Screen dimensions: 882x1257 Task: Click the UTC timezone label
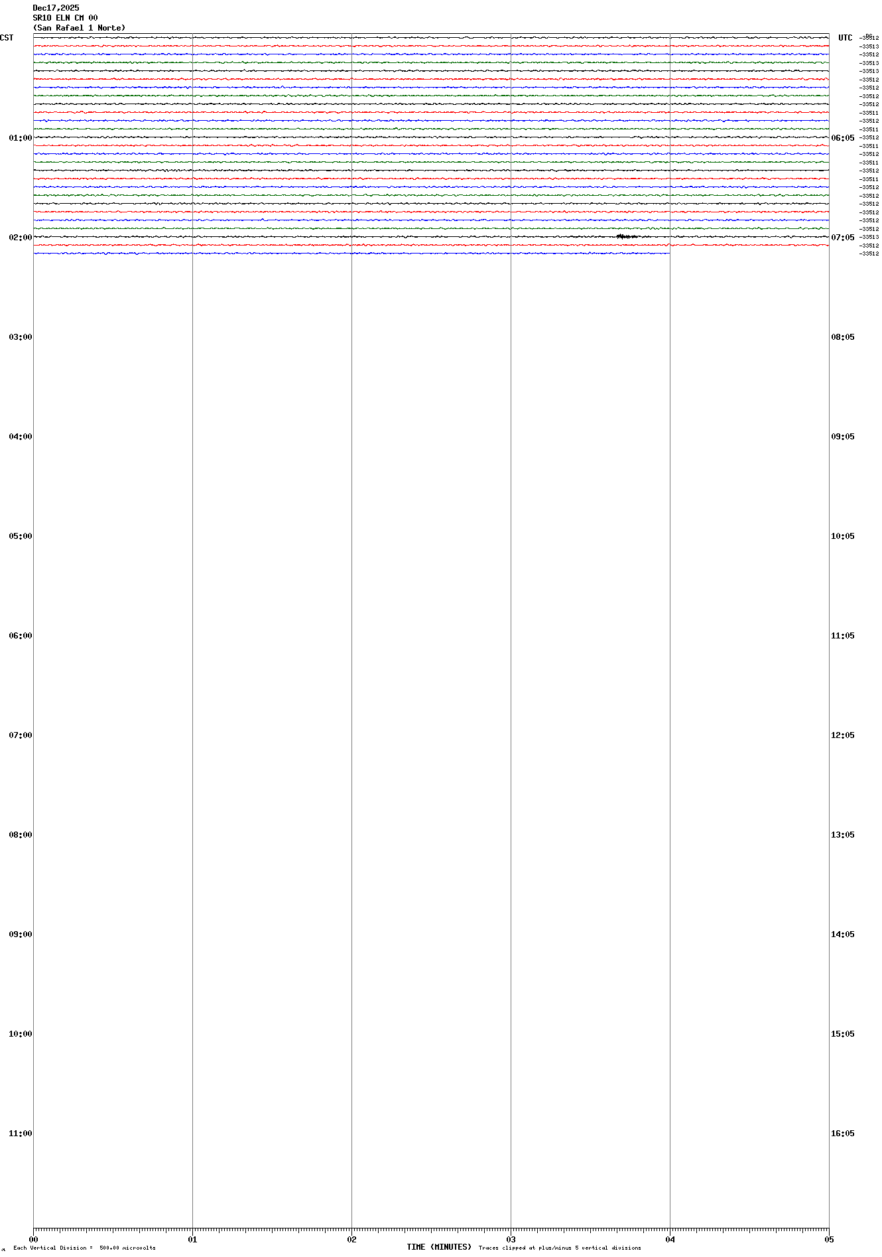click(x=845, y=38)
